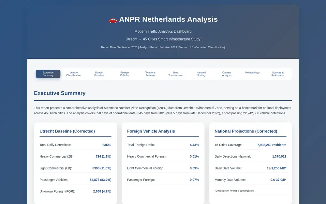Click the Total Daily Detections value 63550
This screenshot has height=204, width=326.
click(107, 145)
